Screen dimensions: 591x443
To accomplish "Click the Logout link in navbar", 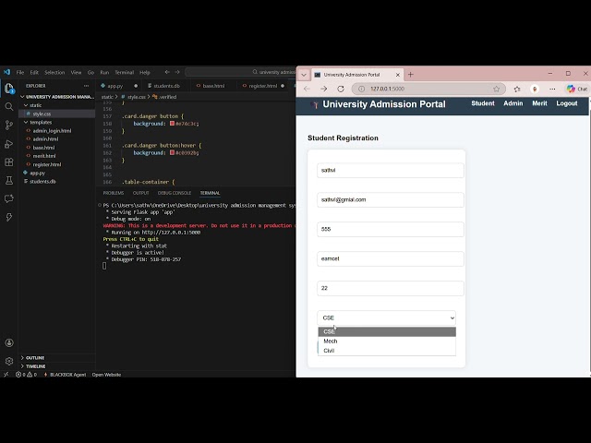I will [566, 103].
